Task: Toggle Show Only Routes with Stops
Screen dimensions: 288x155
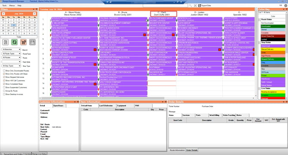Action: point(4,74)
